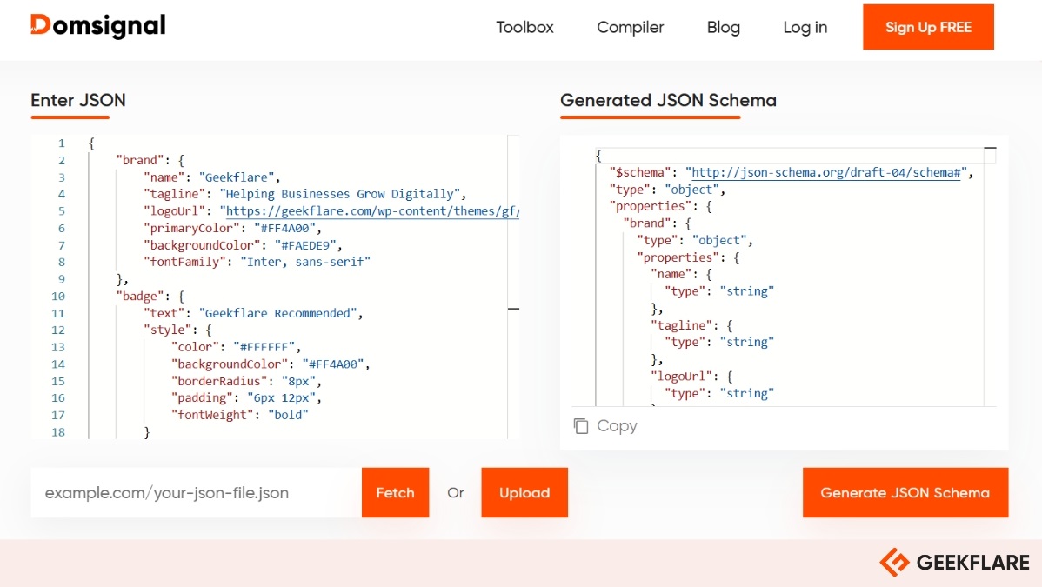Click the "#FAEDE9" backgroundColor value
Viewport: 1042px width, 587px height.
[305, 244]
